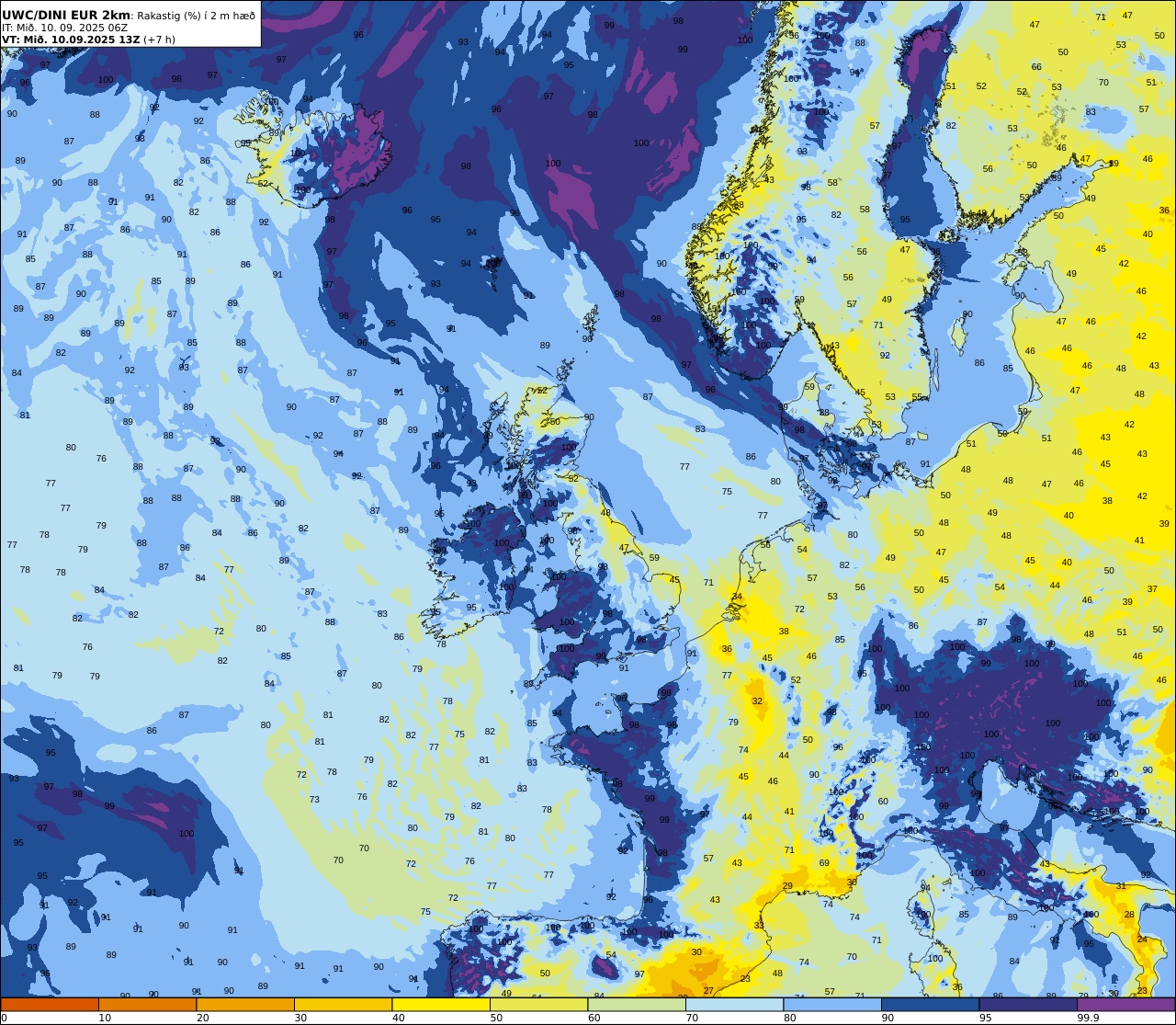Click the map humidity value '37'
Viewport: 1176px width, 1025px height.
coord(1152,589)
